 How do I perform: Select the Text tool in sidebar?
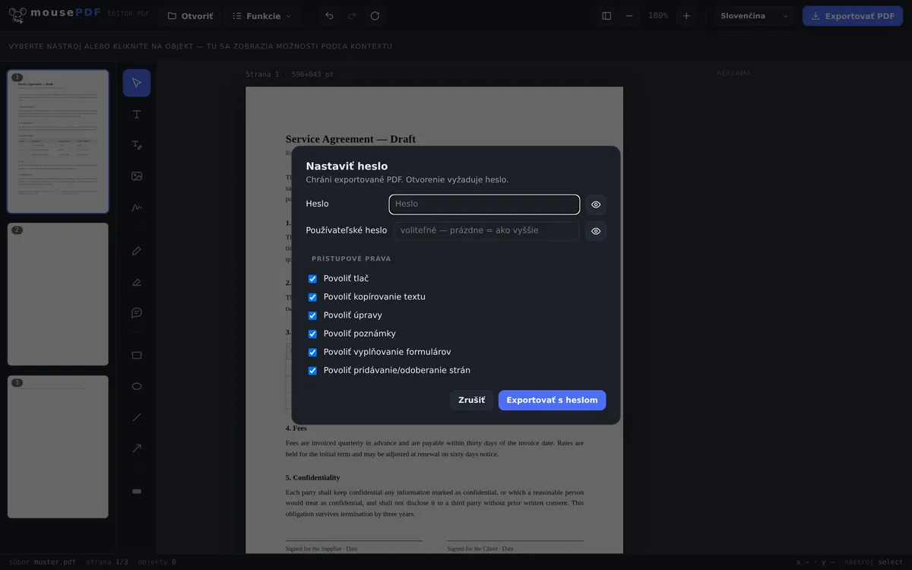[x=137, y=114]
